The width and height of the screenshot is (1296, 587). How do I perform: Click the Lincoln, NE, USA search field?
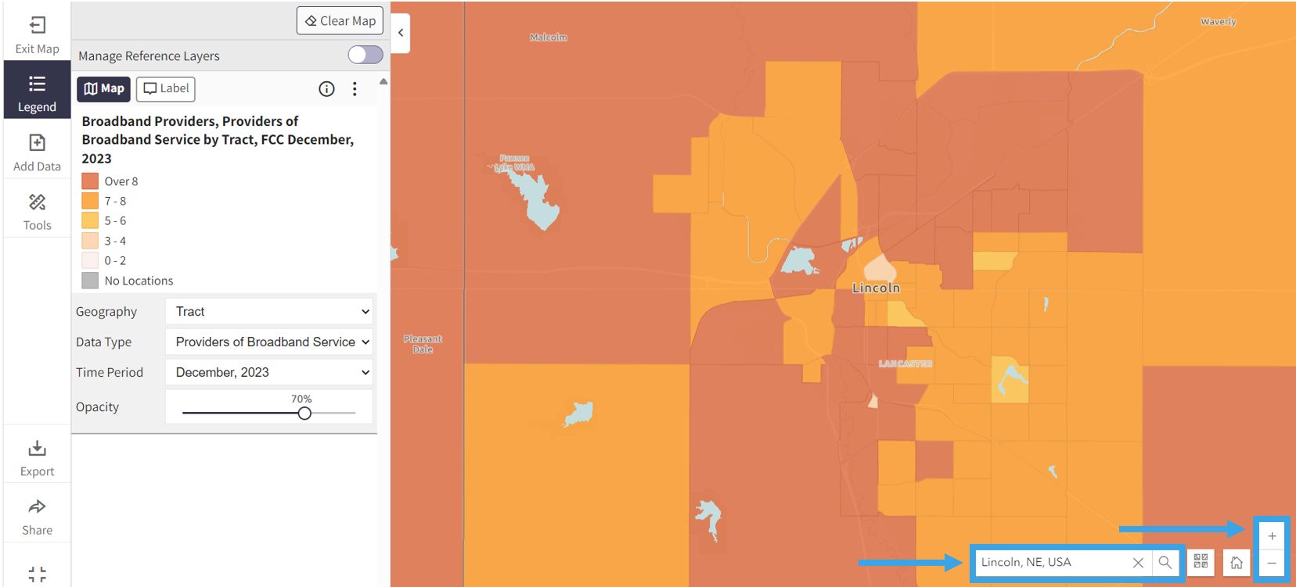click(1051, 562)
